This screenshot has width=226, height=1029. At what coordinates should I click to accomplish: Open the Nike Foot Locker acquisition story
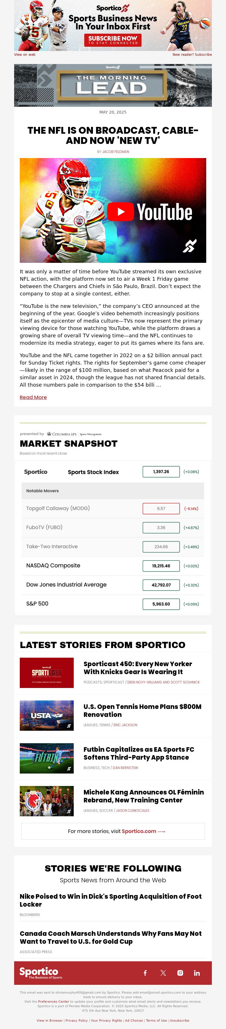point(110,900)
